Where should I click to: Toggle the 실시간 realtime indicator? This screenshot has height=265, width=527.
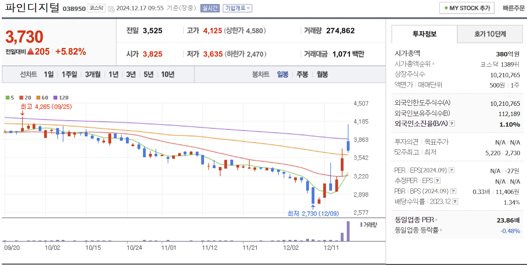point(210,8)
